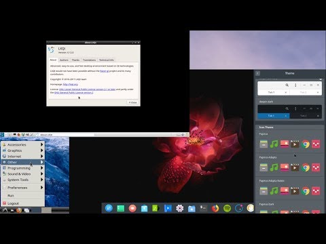Choose the Papirus-Adapta icon theme row

(289, 165)
